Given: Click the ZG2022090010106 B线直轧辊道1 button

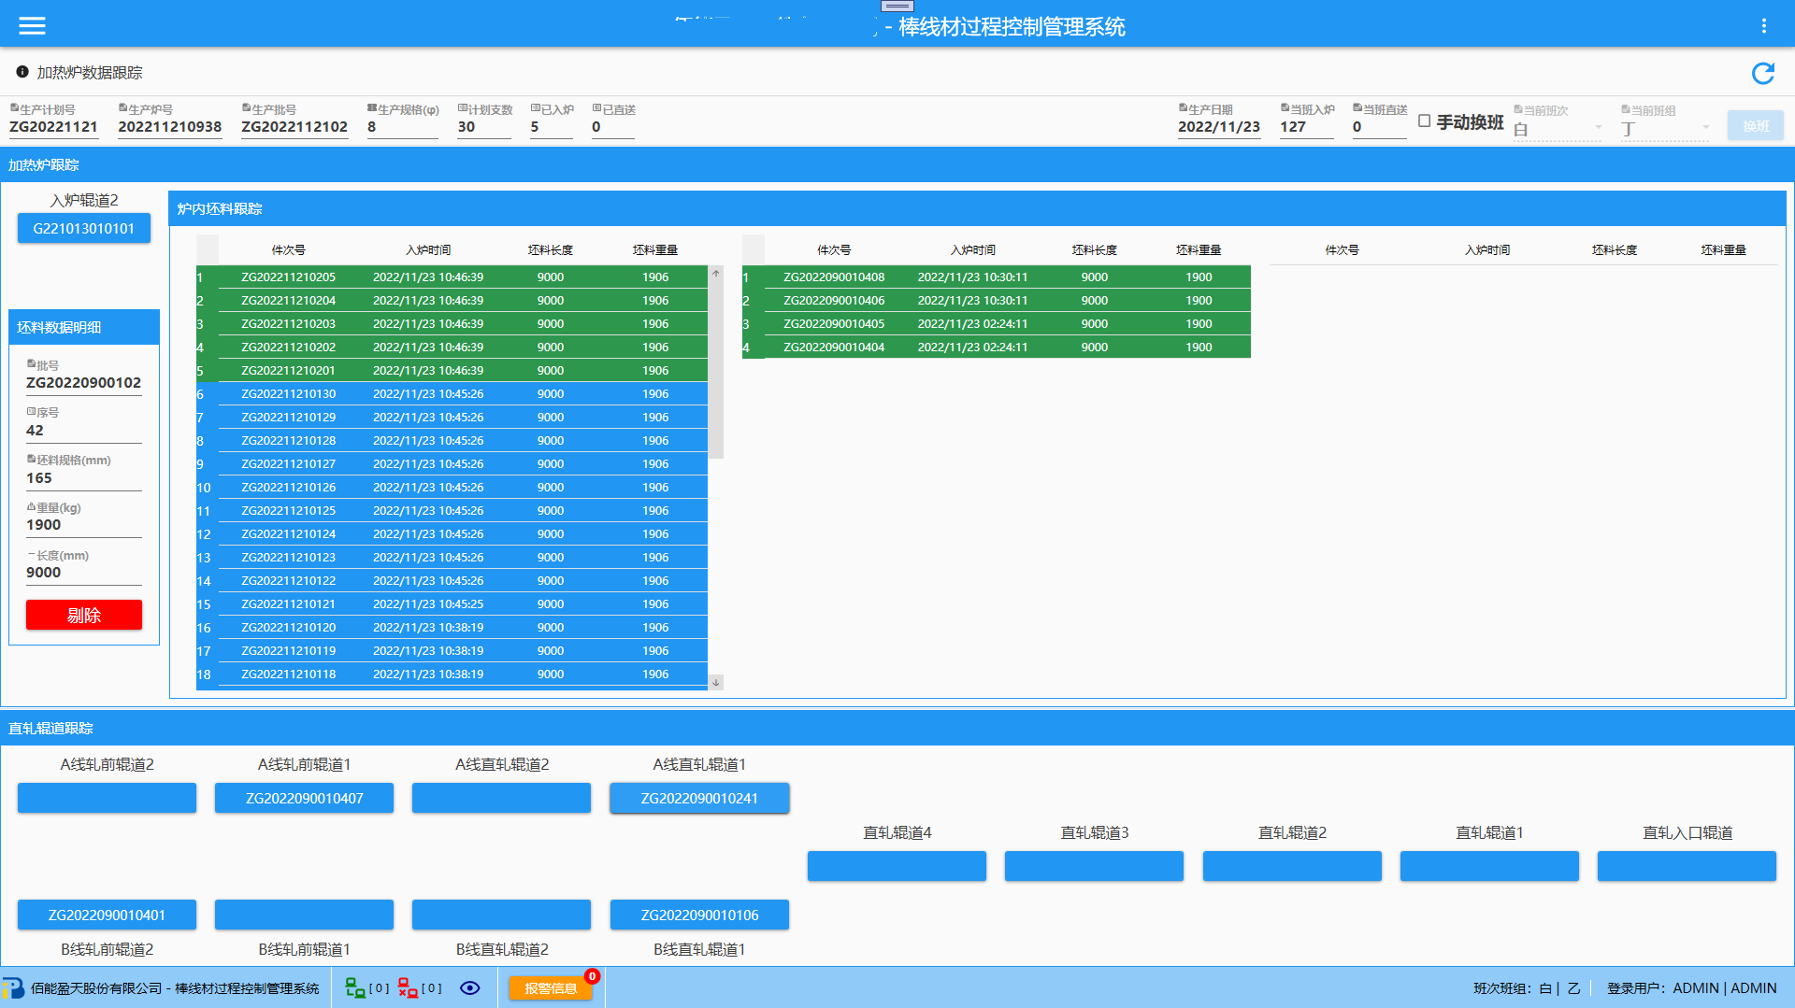Looking at the screenshot, I should [x=699, y=915].
